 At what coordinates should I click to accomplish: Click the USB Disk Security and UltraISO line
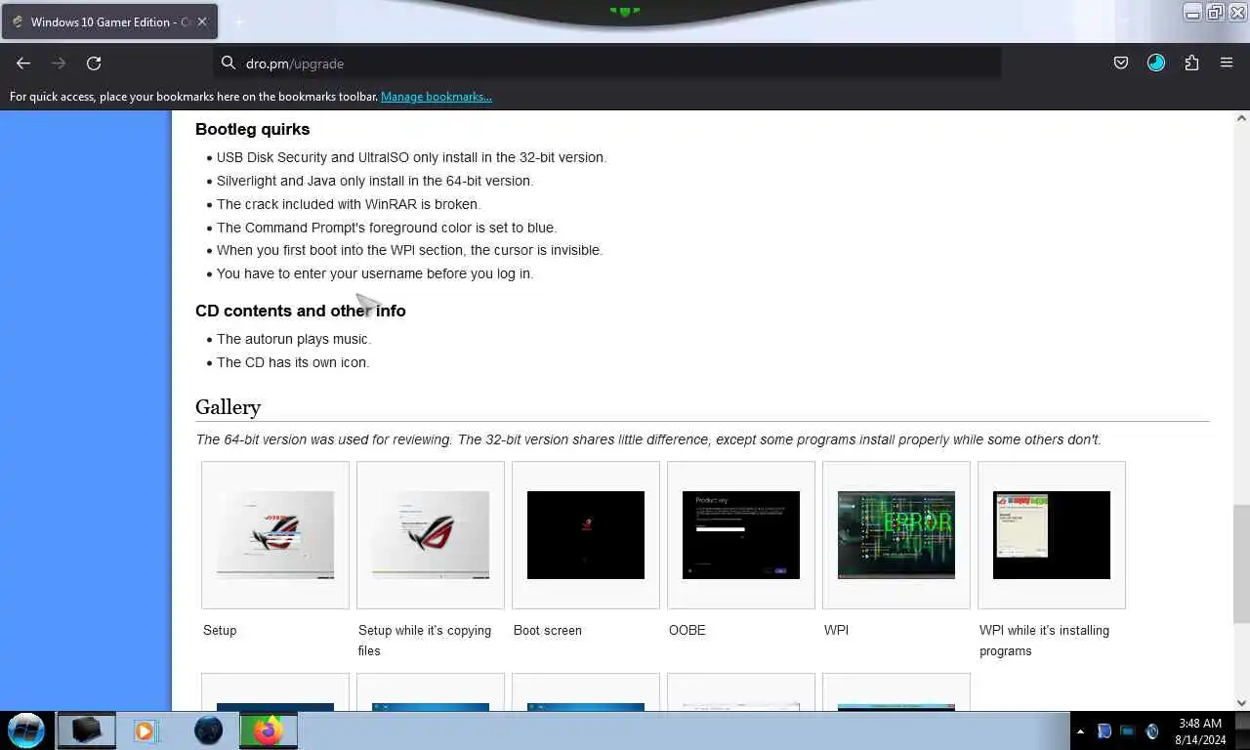coord(411,157)
